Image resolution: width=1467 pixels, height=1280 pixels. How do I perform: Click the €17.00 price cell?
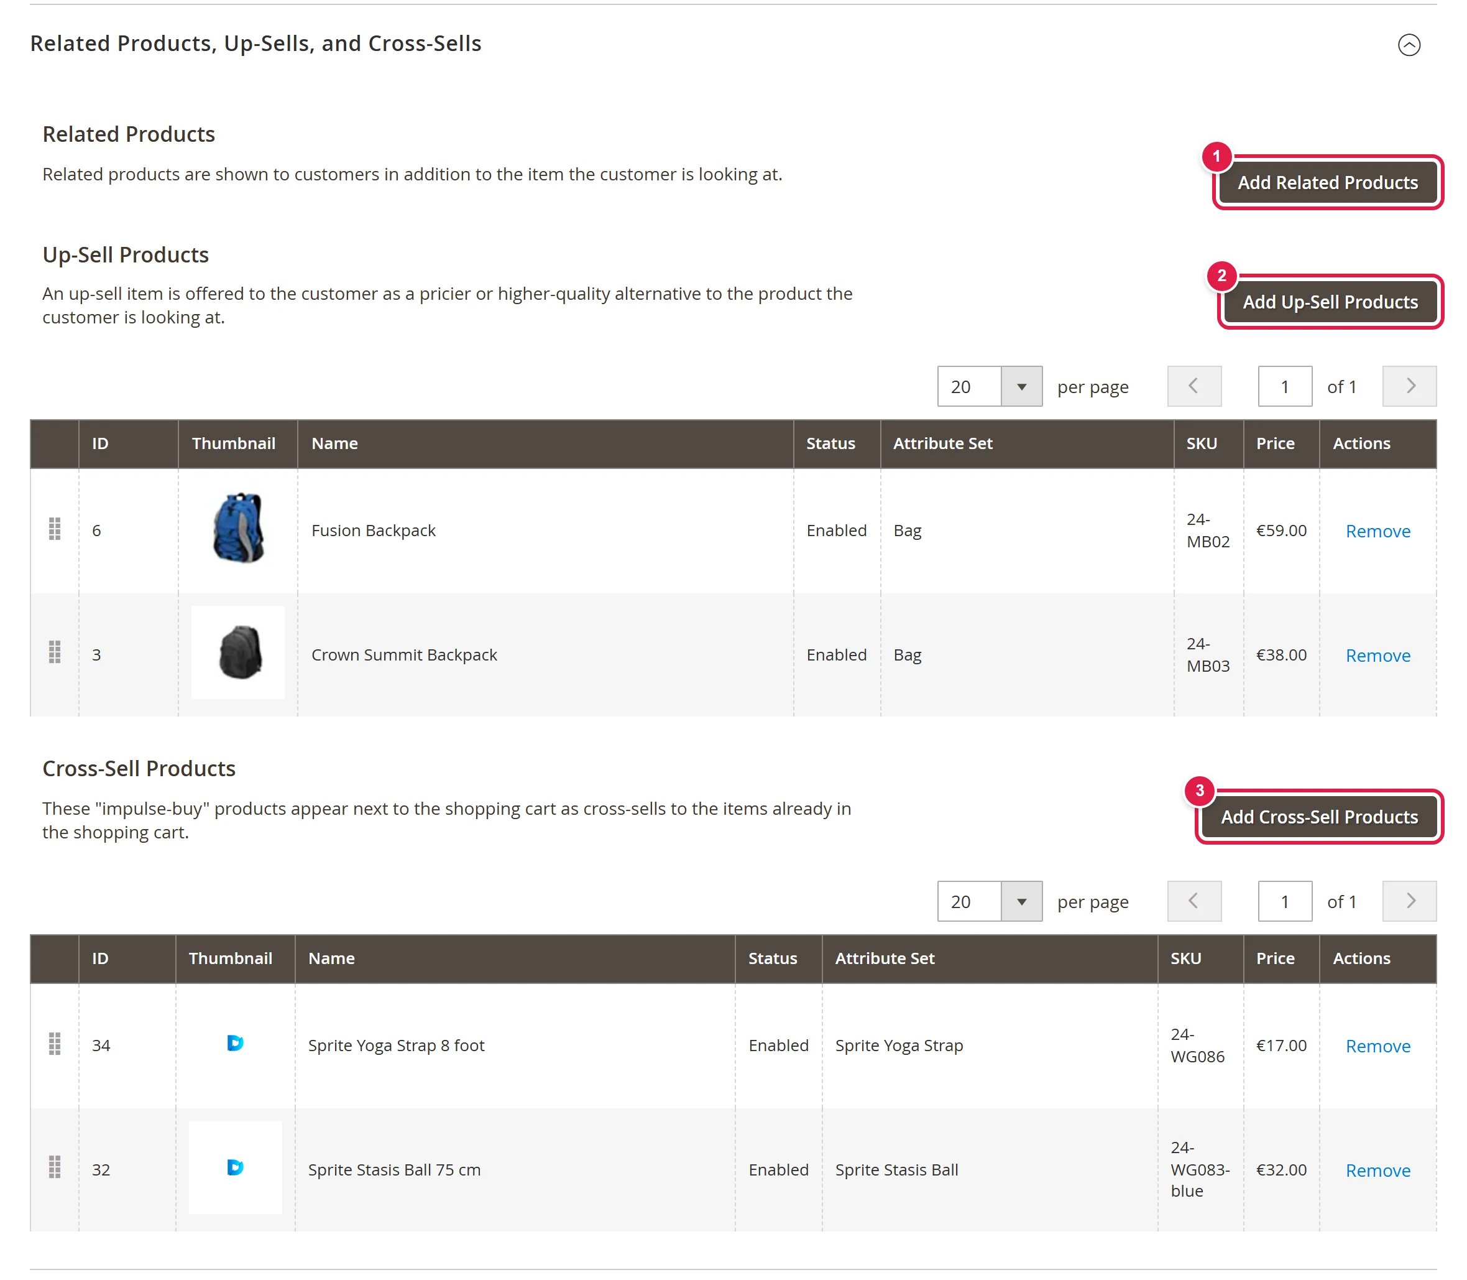[1281, 1046]
